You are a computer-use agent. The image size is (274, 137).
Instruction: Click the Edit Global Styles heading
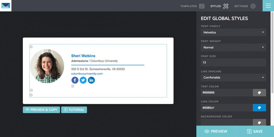[x=224, y=18]
